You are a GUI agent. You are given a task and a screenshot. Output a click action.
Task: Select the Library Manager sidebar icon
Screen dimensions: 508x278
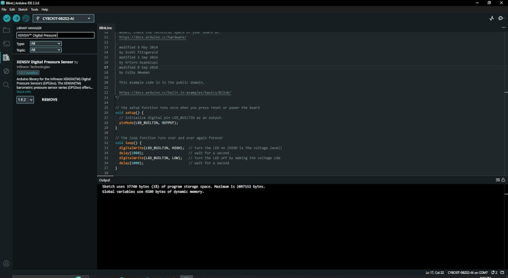(6, 57)
